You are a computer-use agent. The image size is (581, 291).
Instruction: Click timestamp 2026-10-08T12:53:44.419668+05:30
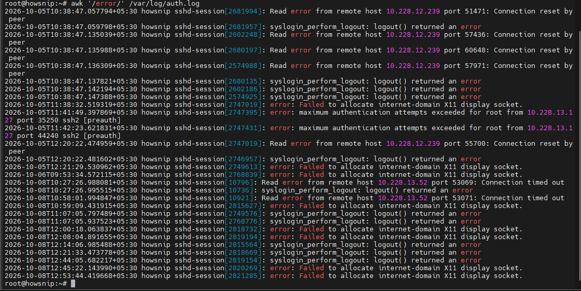point(71,276)
